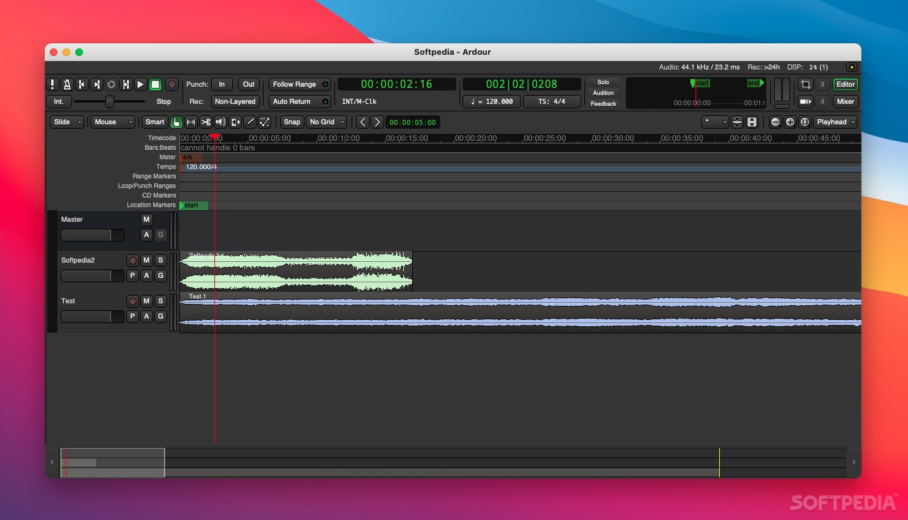Click the tempo 120.000 button
The image size is (908, 520).
(x=491, y=101)
